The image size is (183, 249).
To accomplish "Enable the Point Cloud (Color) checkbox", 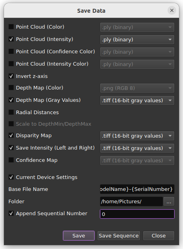I will tap(11, 27).
